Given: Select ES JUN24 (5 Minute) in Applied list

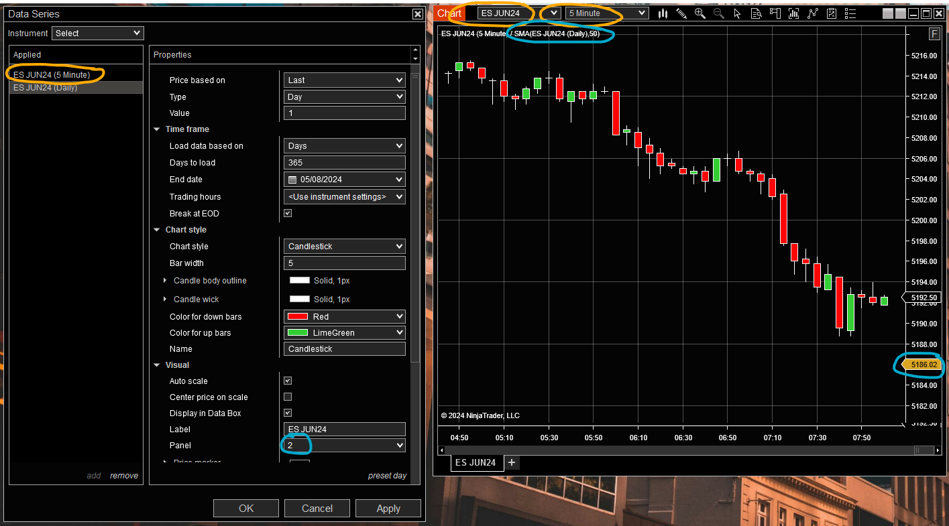Looking at the screenshot, I should 76,75.
